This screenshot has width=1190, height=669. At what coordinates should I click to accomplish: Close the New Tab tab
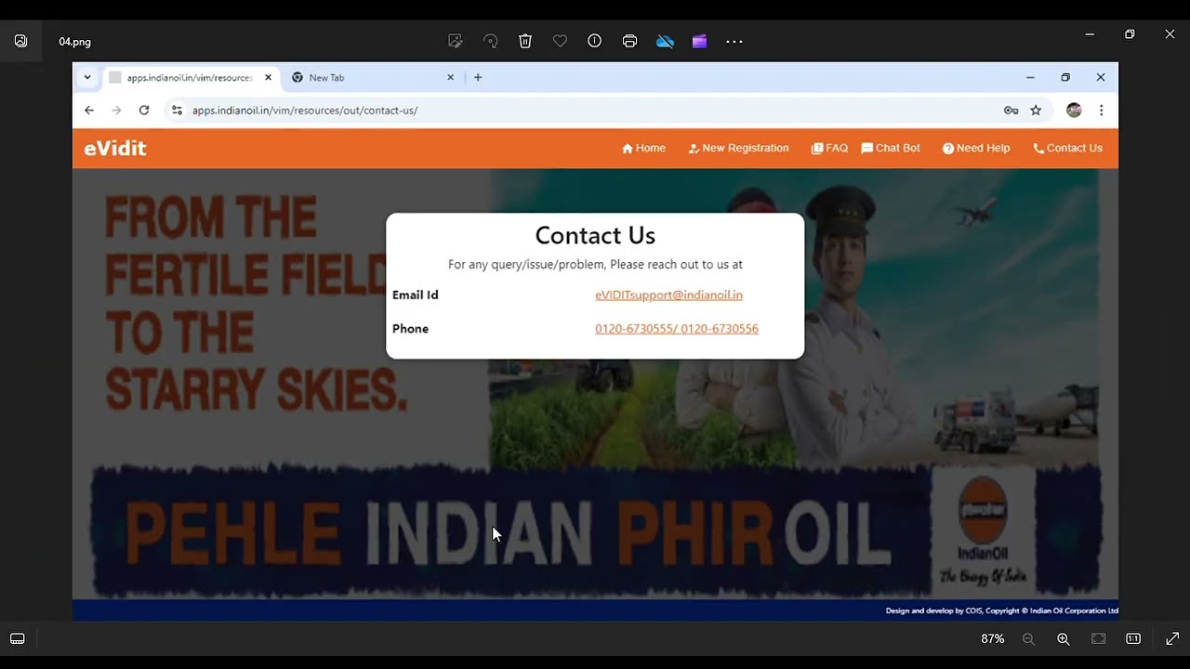coord(451,77)
